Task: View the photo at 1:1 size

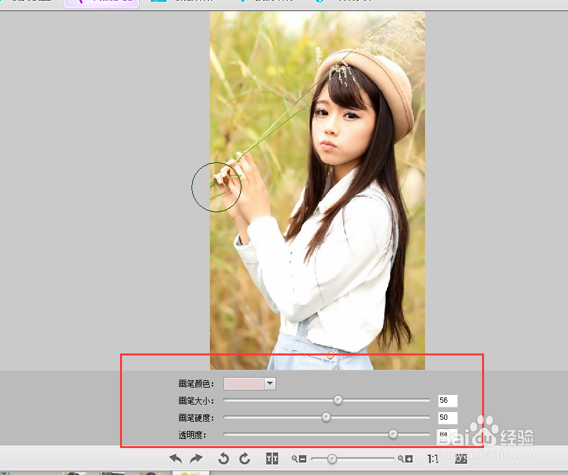Action: pyautogui.click(x=432, y=459)
